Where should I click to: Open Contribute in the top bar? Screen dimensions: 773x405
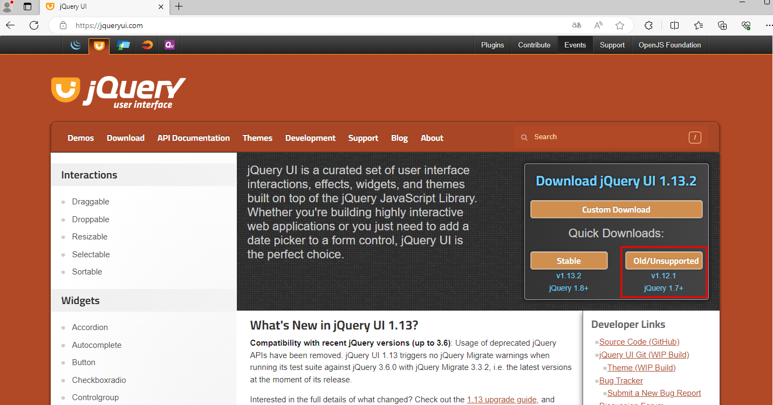535,45
